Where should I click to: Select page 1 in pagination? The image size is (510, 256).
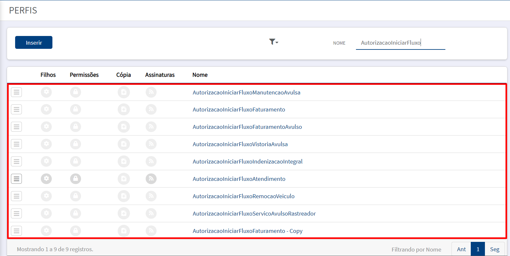pos(478,249)
